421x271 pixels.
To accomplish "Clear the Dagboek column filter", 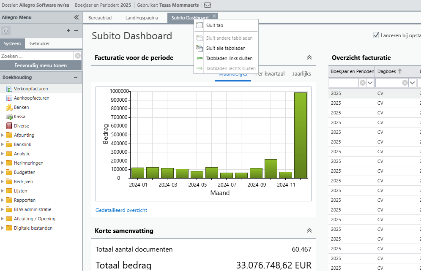I will [405, 83].
